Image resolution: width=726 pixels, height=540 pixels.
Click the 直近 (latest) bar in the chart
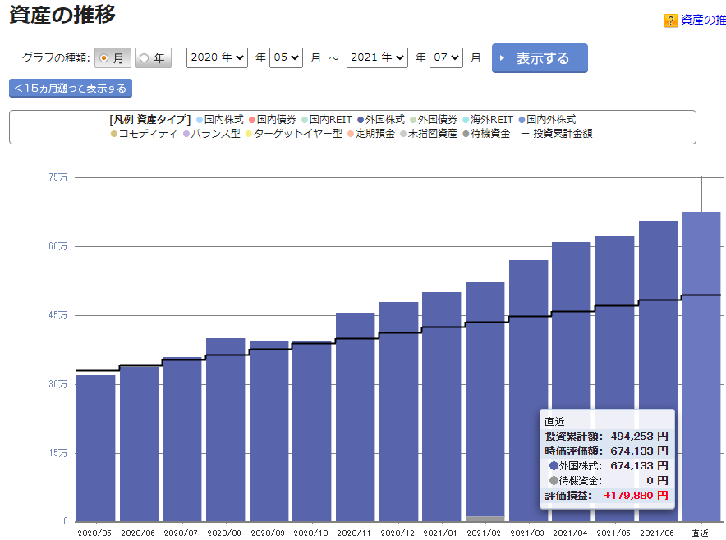coord(701,367)
